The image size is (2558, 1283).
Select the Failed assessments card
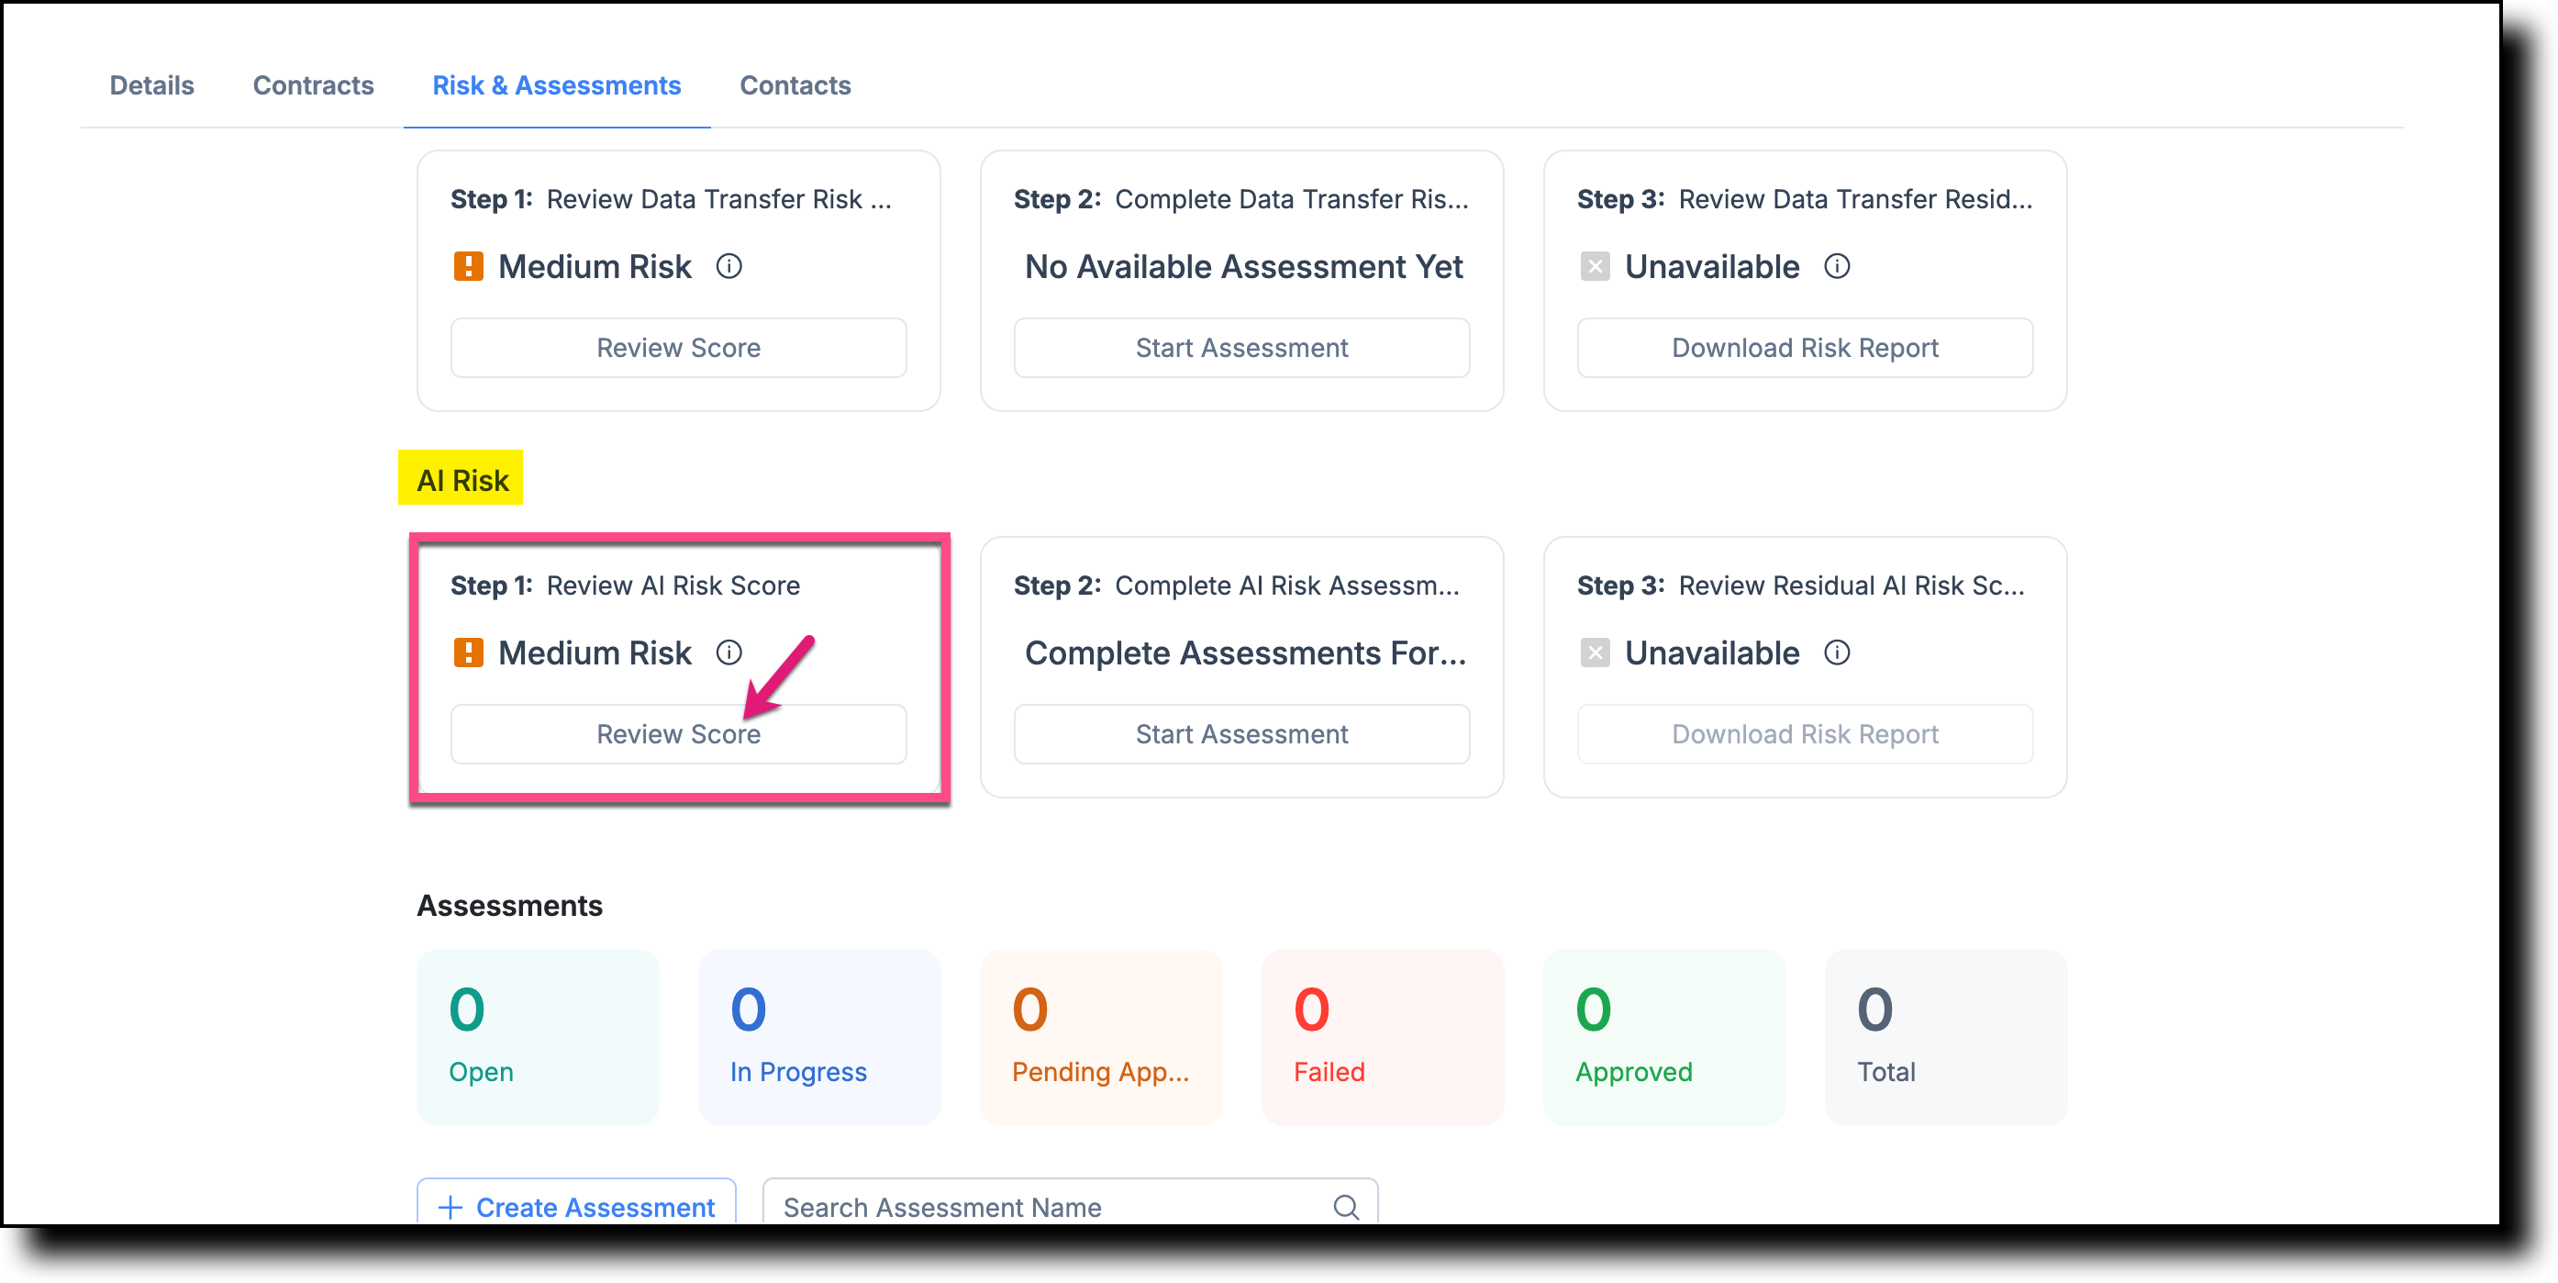1383,1037
